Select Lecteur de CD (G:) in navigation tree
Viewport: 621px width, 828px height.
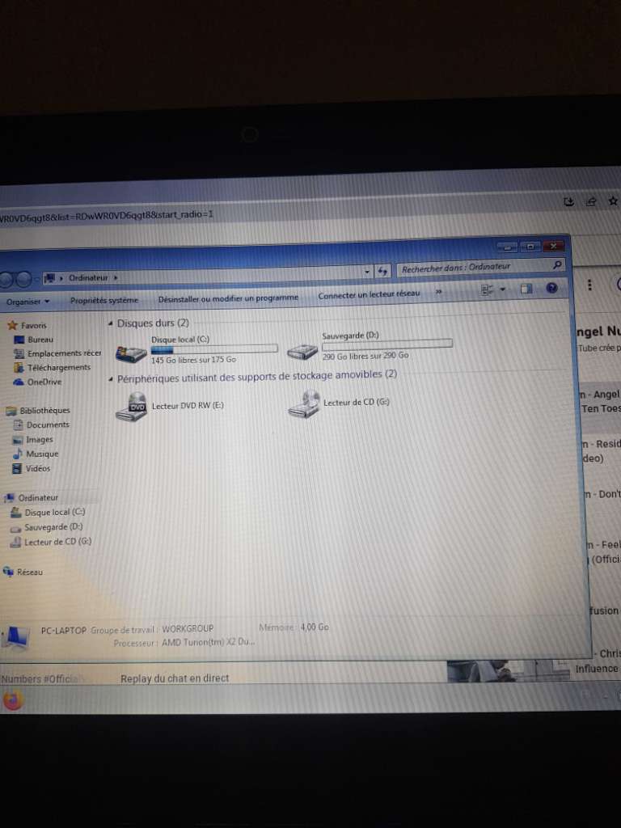click(57, 541)
